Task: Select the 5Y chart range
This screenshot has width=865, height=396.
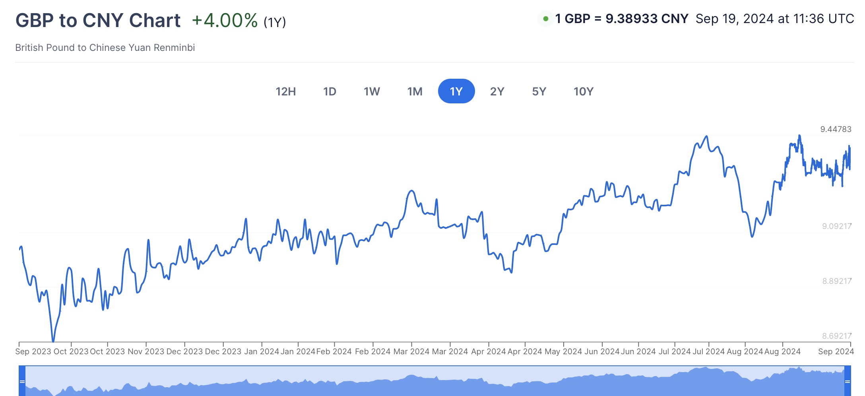Action: (x=539, y=91)
